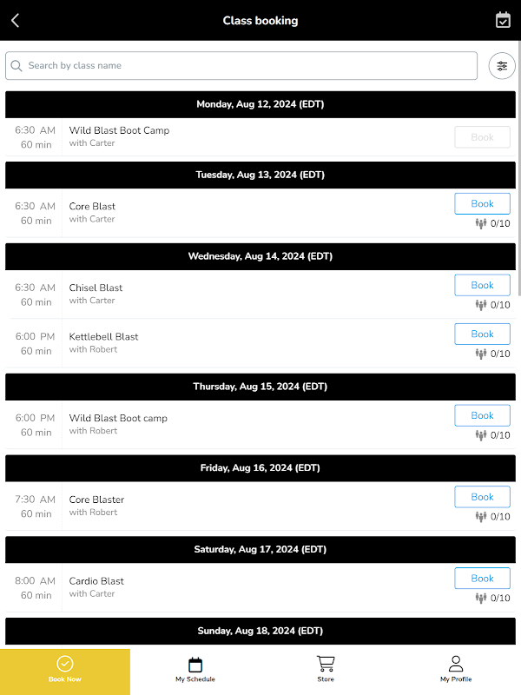Book the Core Blaster class
Image resolution: width=521 pixels, height=695 pixels.
482,497
